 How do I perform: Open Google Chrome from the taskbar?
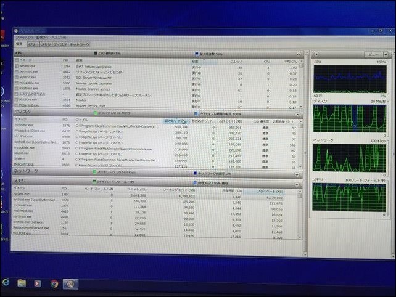tap(54, 284)
